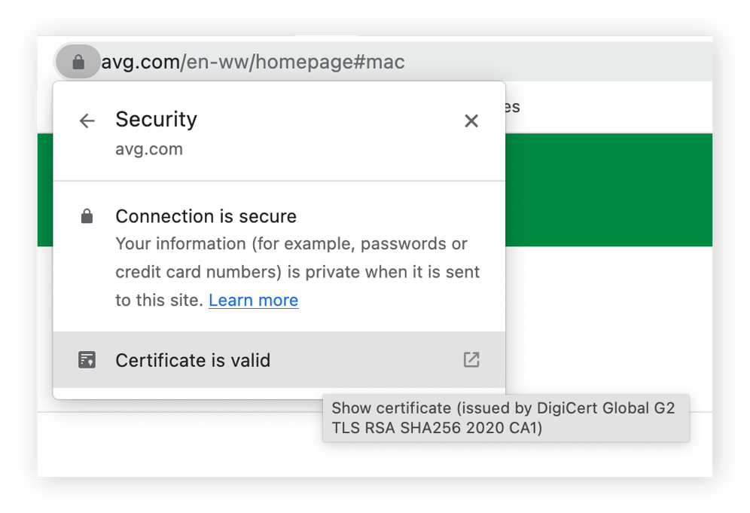The height and width of the screenshot is (513, 750).
Task: Click the certificate icon next to Certificate is valid
Action: click(x=87, y=360)
